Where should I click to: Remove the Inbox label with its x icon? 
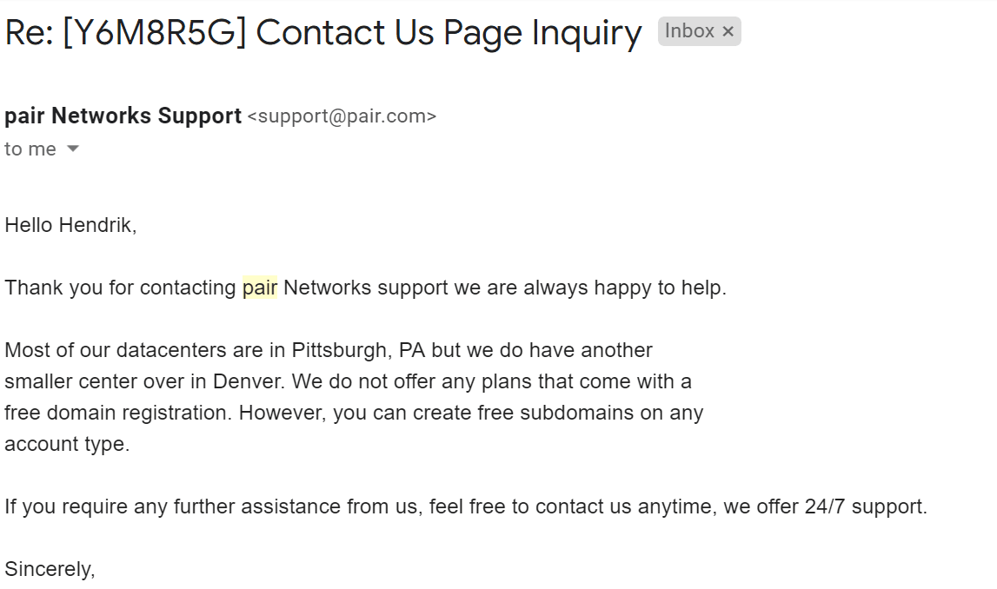(x=728, y=31)
